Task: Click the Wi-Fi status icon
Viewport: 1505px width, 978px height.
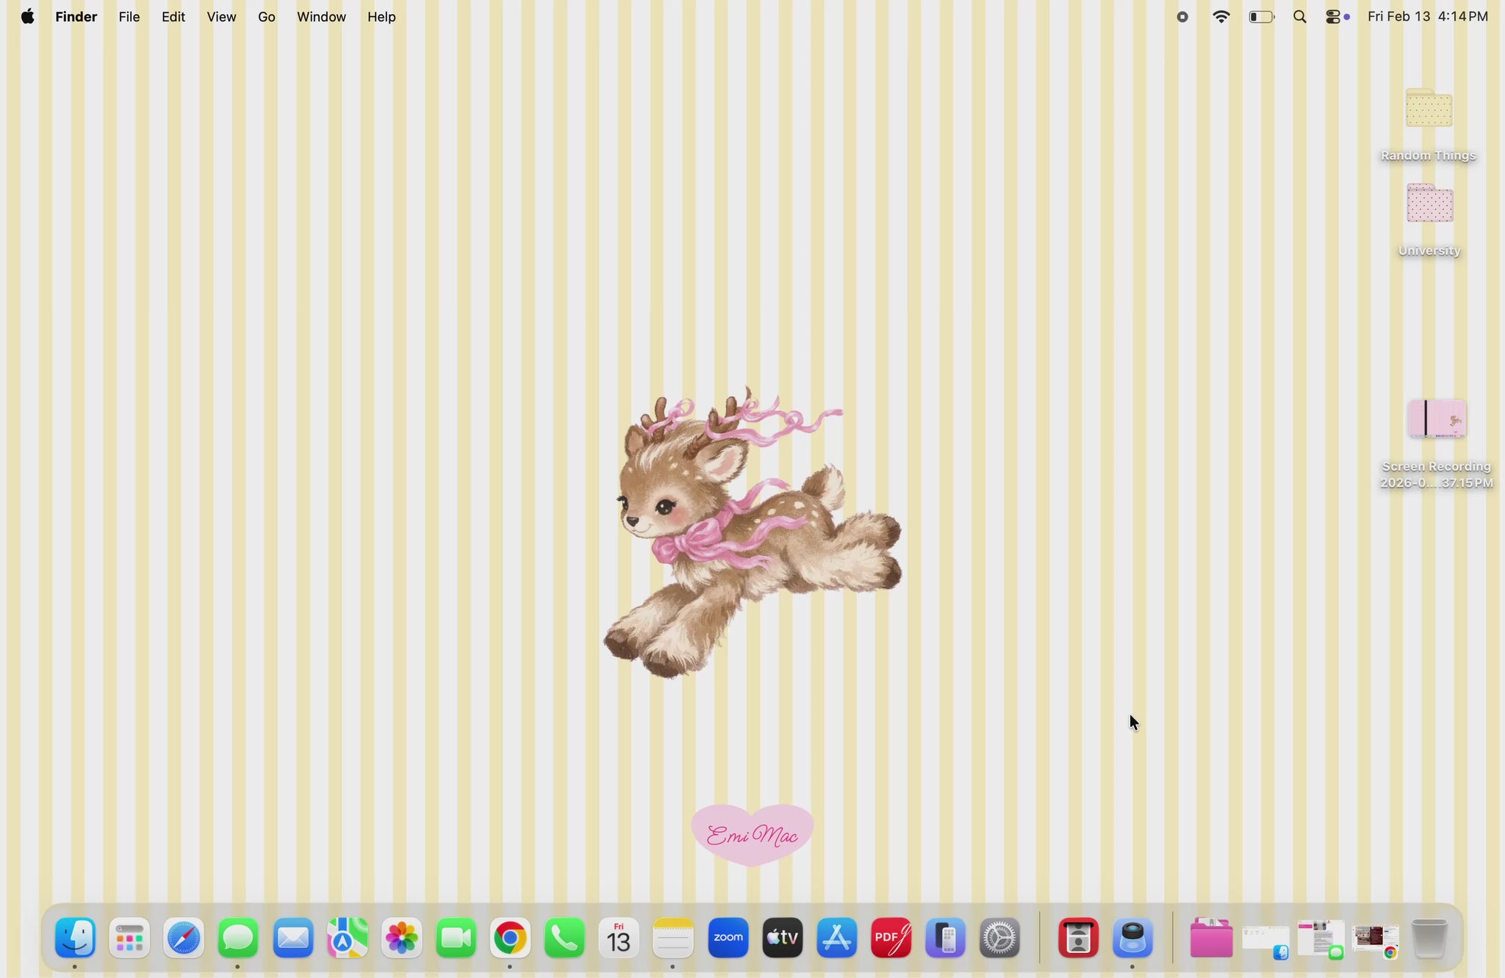Action: coord(1221,17)
